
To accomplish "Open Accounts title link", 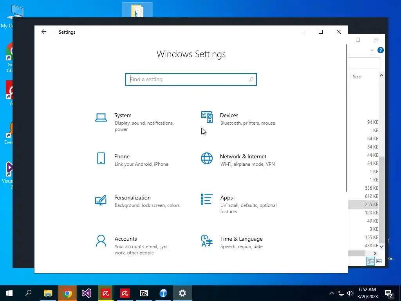I will click(x=126, y=239).
